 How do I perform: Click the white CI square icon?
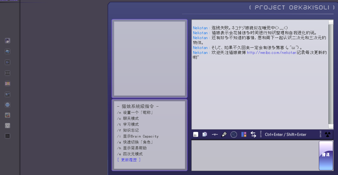pyautogui.click(x=196, y=135)
